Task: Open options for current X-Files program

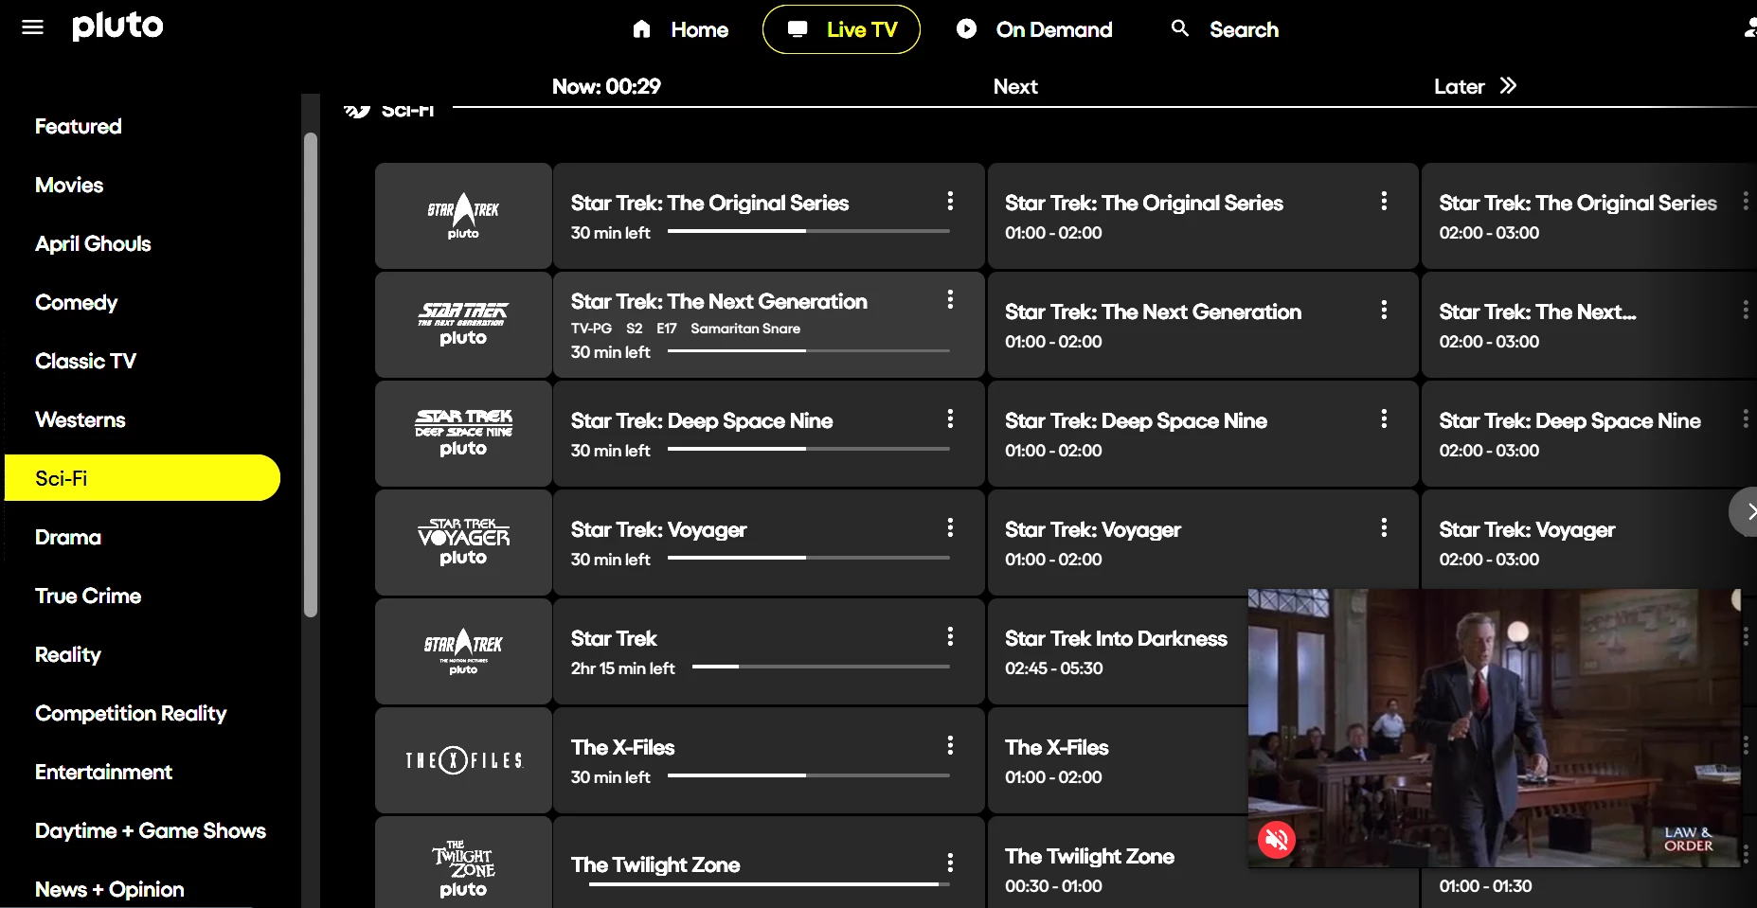Action: [950, 745]
